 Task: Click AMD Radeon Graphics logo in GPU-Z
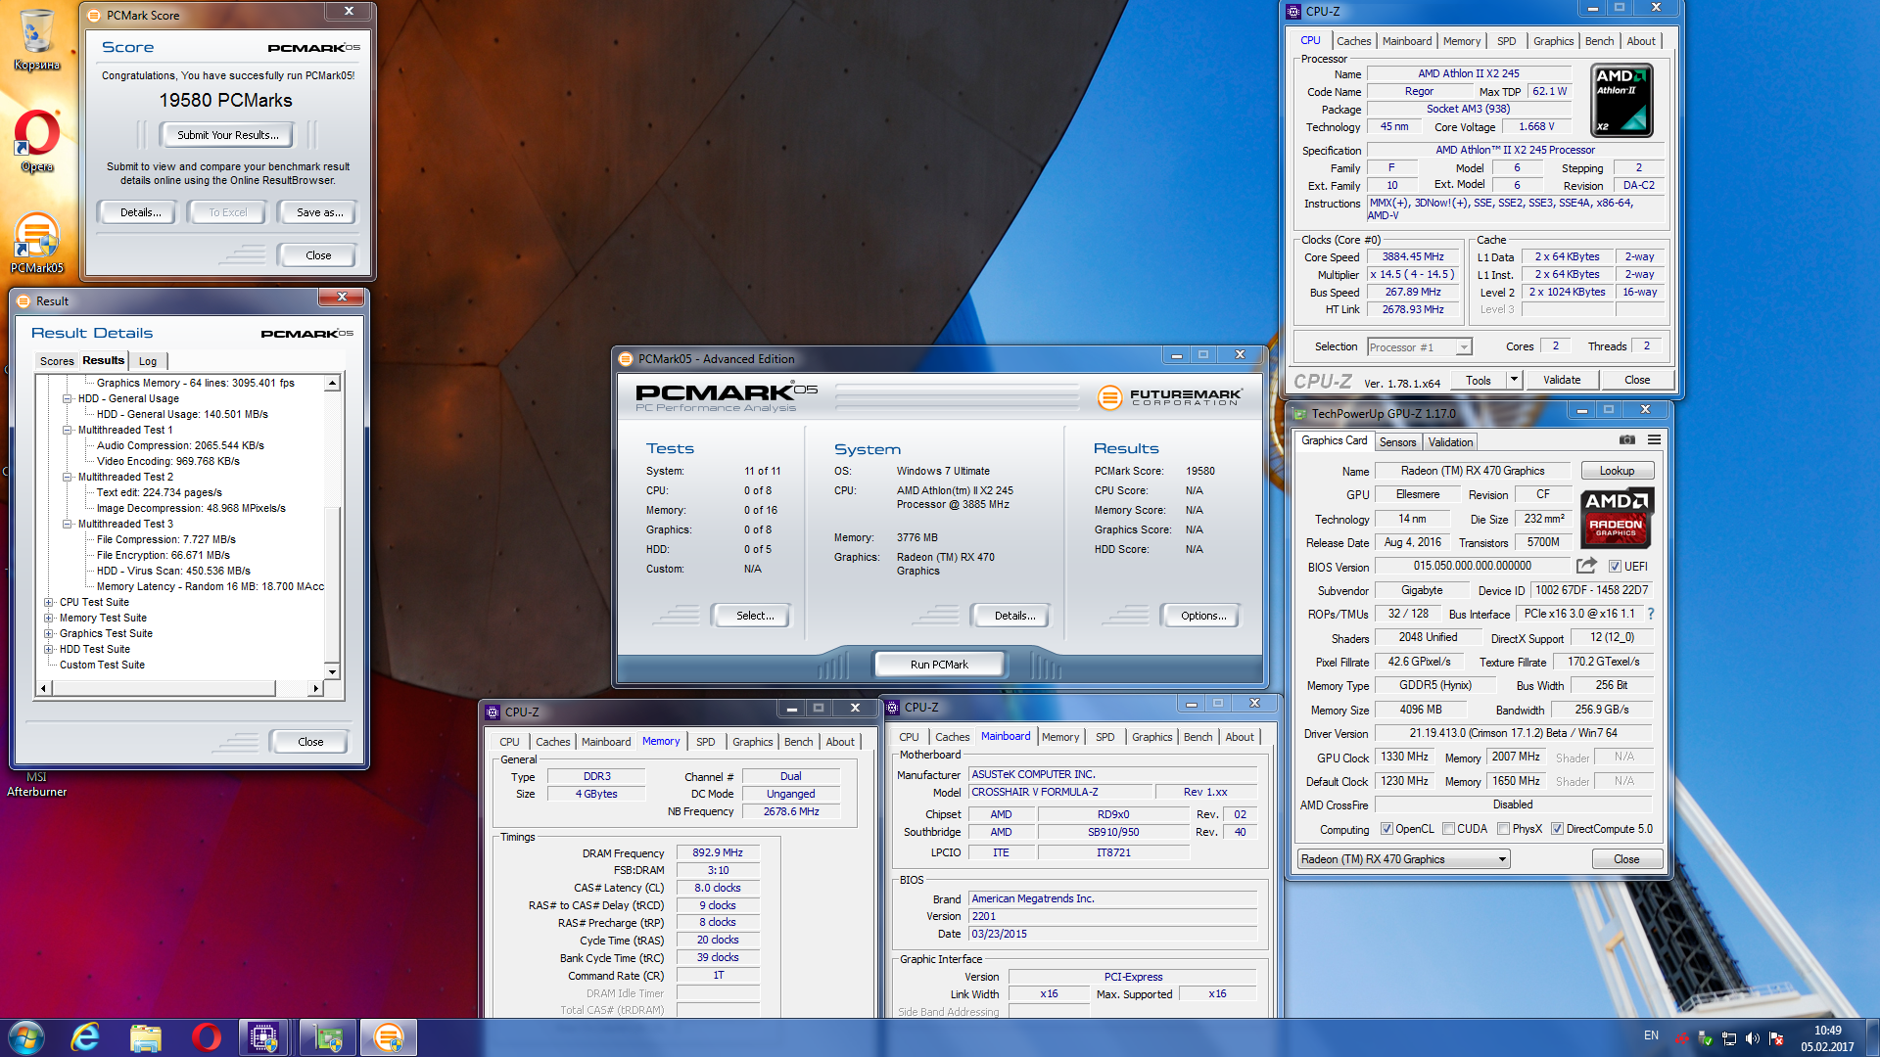(1617, 518)
